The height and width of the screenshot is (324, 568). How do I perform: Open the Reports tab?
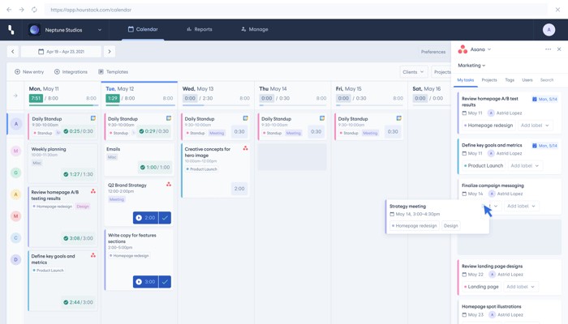200,29
